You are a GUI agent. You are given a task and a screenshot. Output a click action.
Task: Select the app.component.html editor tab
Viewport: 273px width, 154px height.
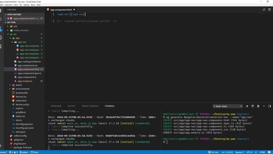point(61,9)
